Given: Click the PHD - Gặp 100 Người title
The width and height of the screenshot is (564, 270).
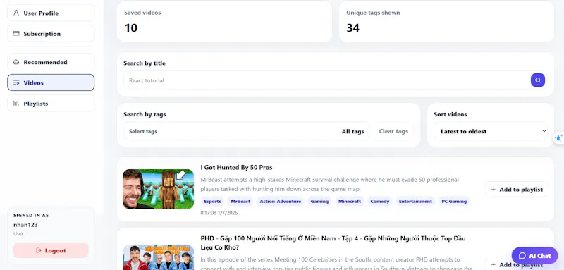Looking at the screenshot, I should click(333, 243).
